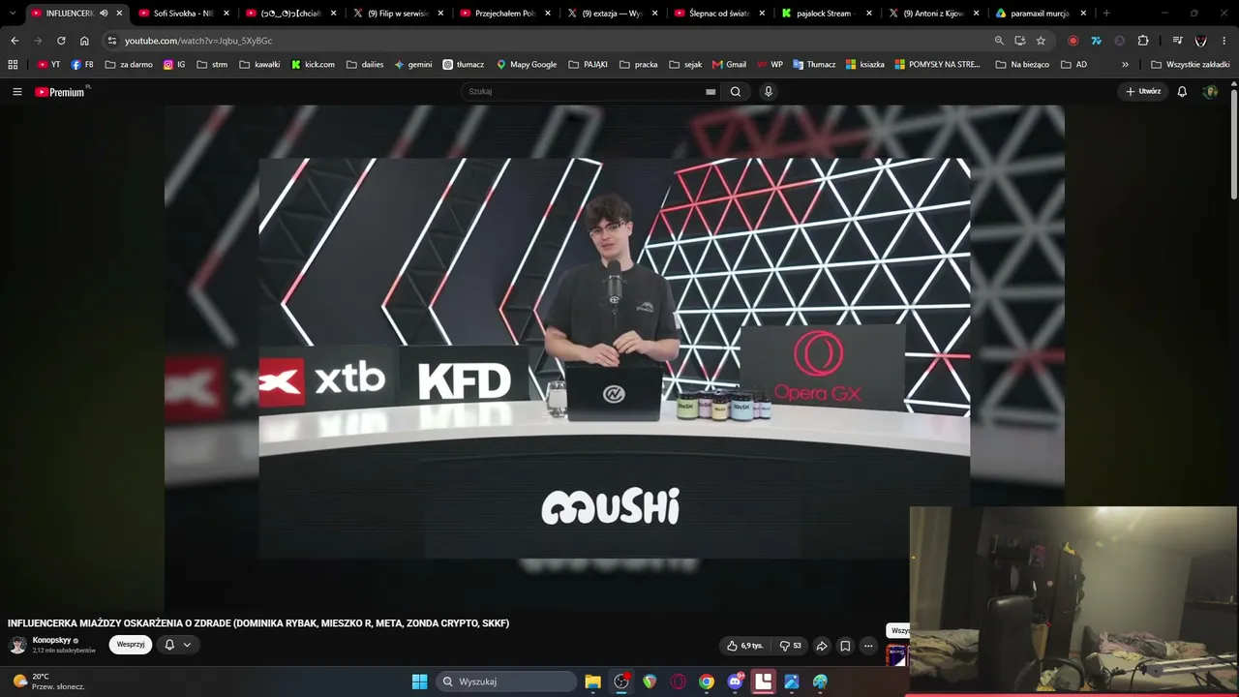Click the page vertical scrollbar
Screen dimensions: 1239x697
[1234, 145]
